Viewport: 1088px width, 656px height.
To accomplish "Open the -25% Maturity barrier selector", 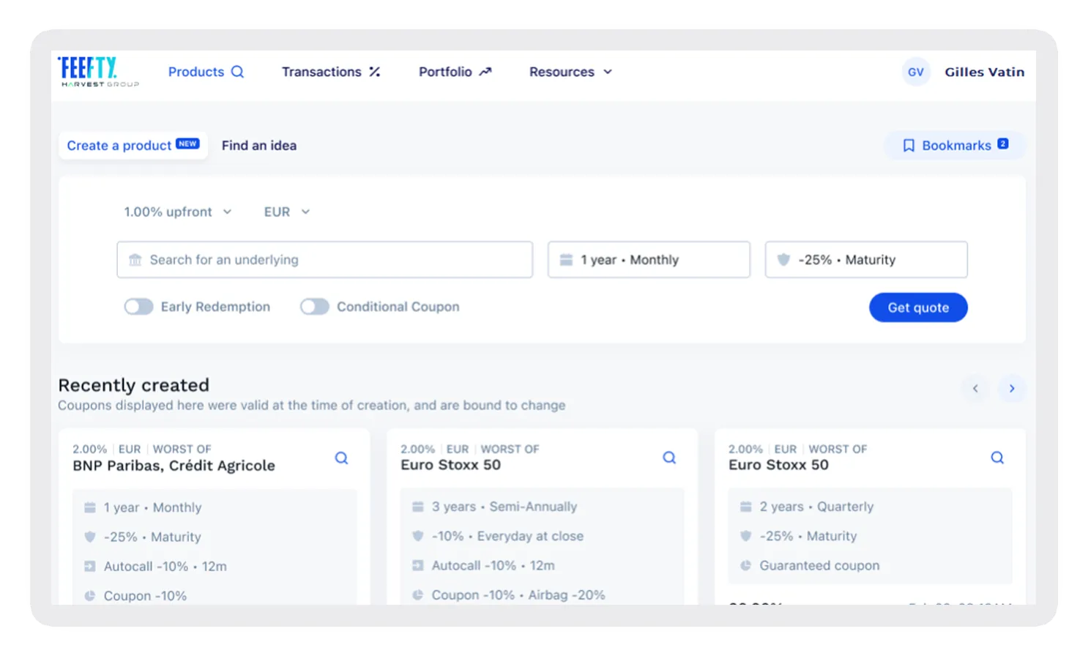I will [866, 260].
